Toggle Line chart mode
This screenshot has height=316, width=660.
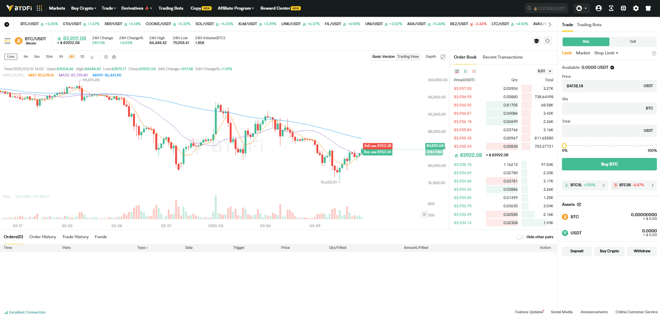11,57
